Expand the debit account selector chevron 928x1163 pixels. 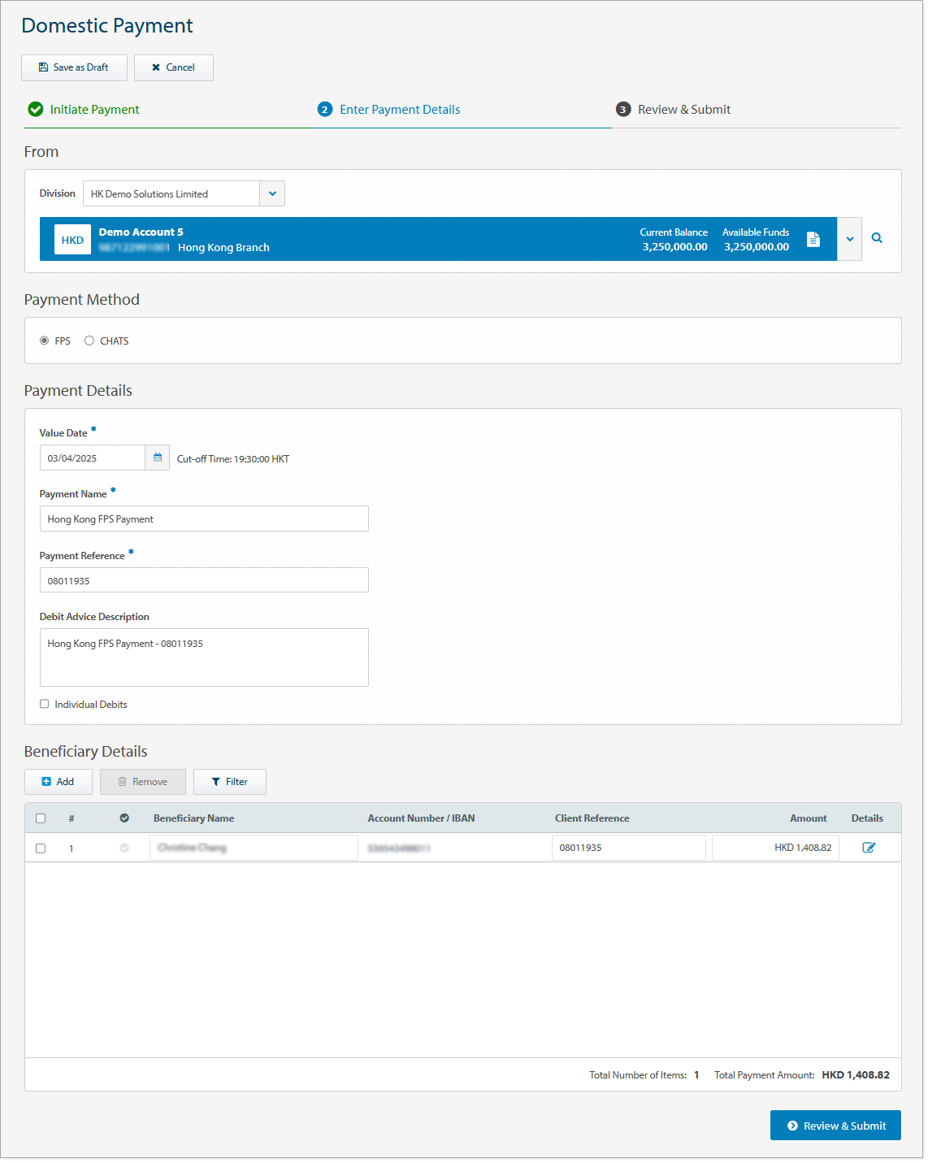pyautogui.click(x=849, y=239)
